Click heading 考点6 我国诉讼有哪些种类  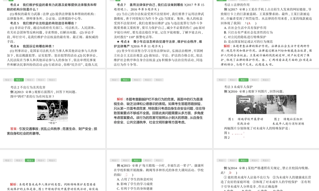[32, 46]
